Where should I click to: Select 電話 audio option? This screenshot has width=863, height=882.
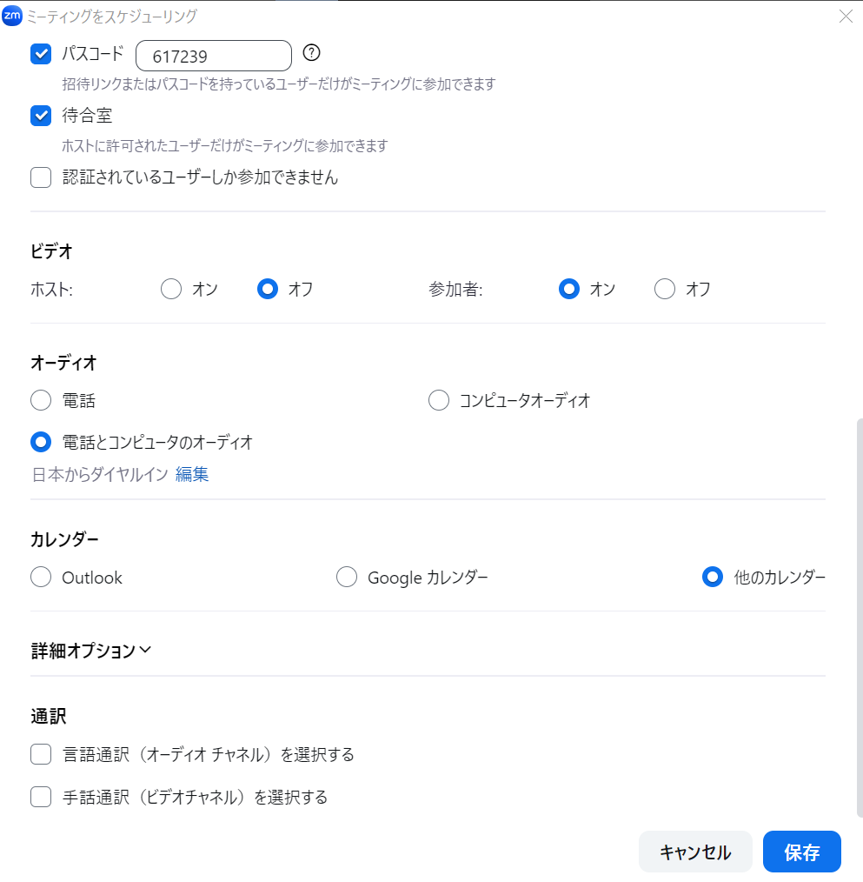pyautogui.click(x=41, y=400)
